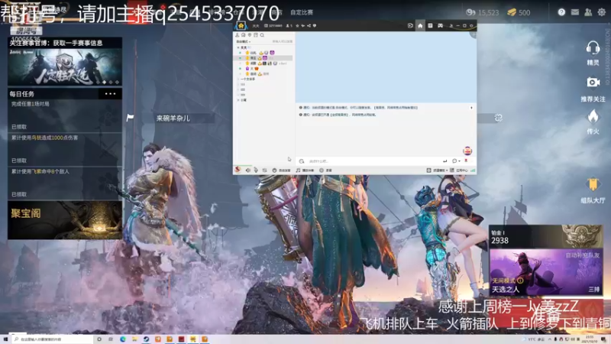Click the emoji icon beside YY chat input
The height and width of the screenshot is (344, 611).
pos(302,161)
